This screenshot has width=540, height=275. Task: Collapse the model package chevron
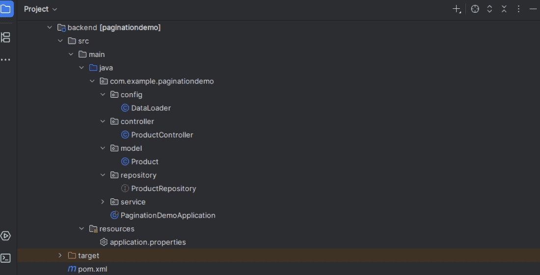pos(103,148)
